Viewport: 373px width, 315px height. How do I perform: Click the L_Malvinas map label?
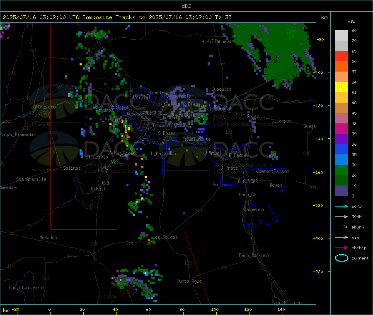coord(163,154)
